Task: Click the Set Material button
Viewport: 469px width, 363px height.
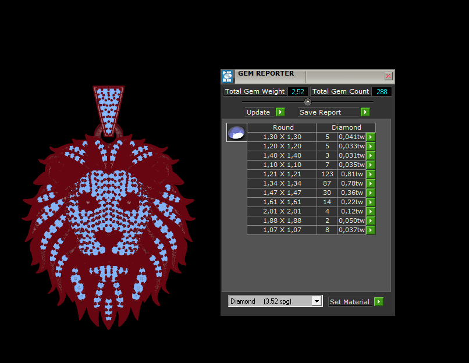Action: 350,301
